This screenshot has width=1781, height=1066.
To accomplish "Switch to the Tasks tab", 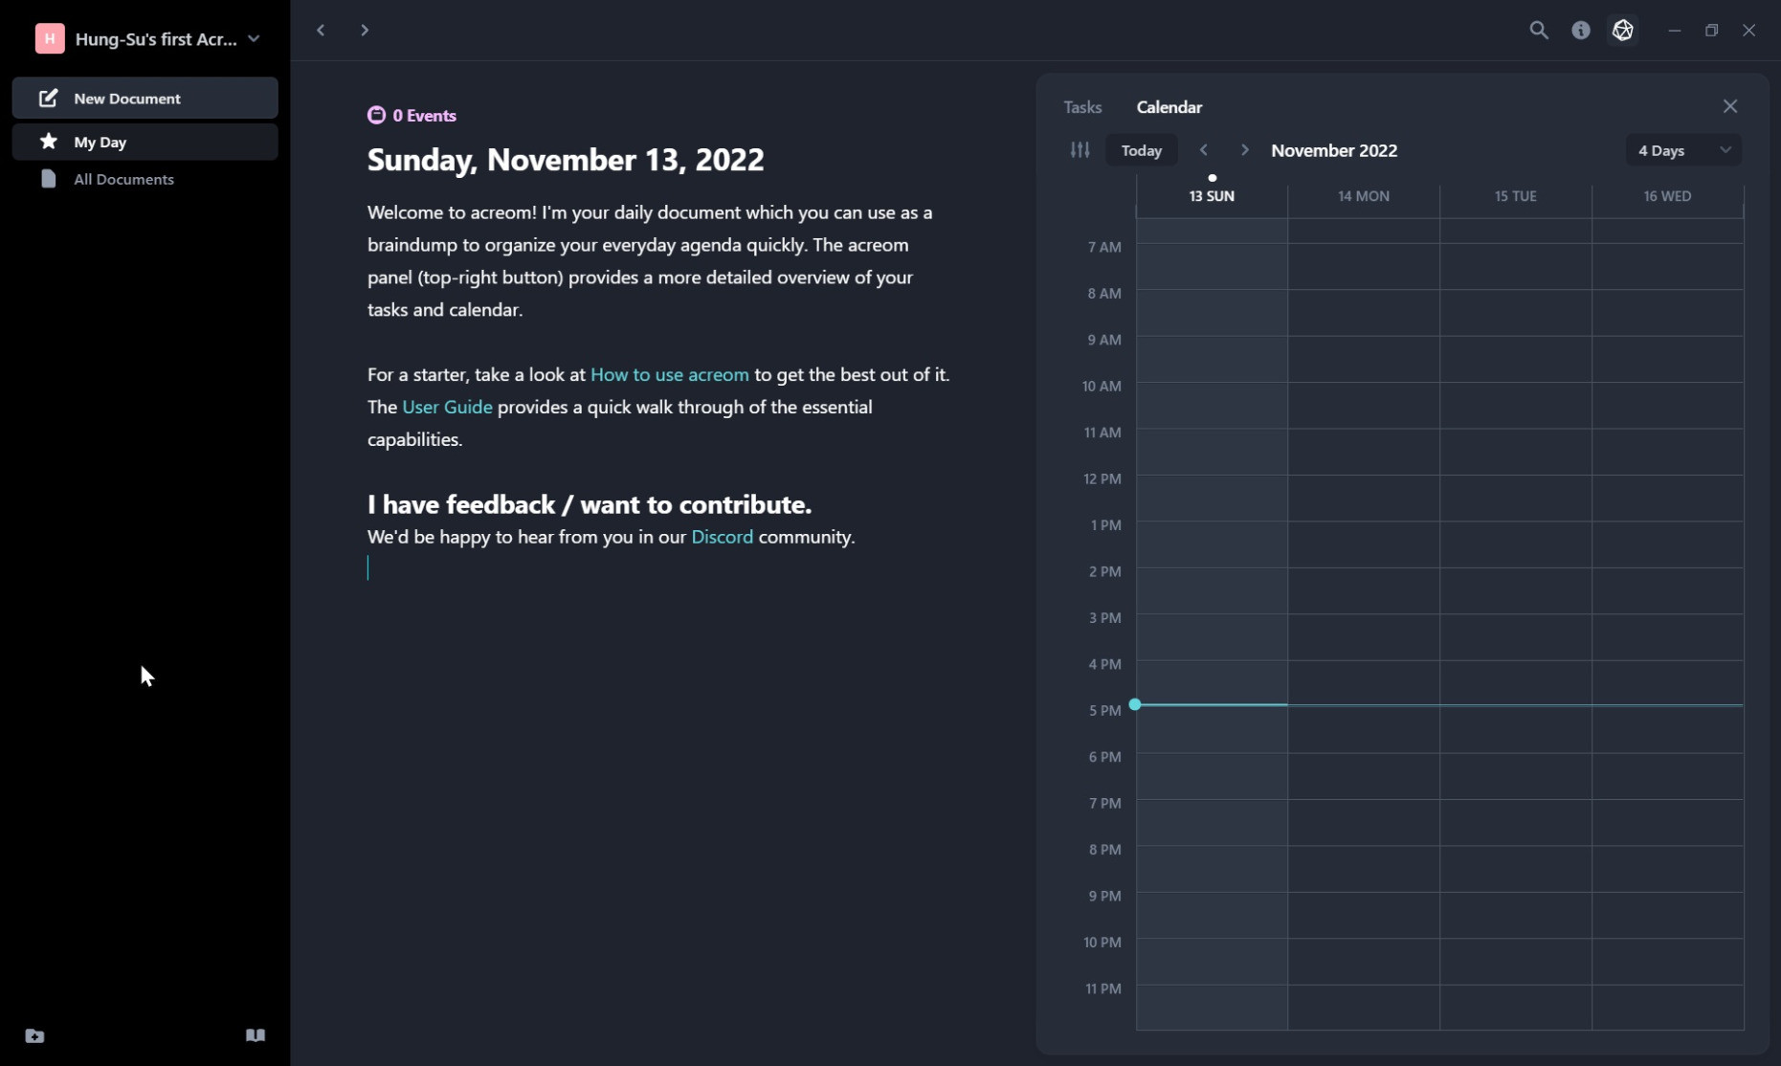I will (x=1082, y=107).
